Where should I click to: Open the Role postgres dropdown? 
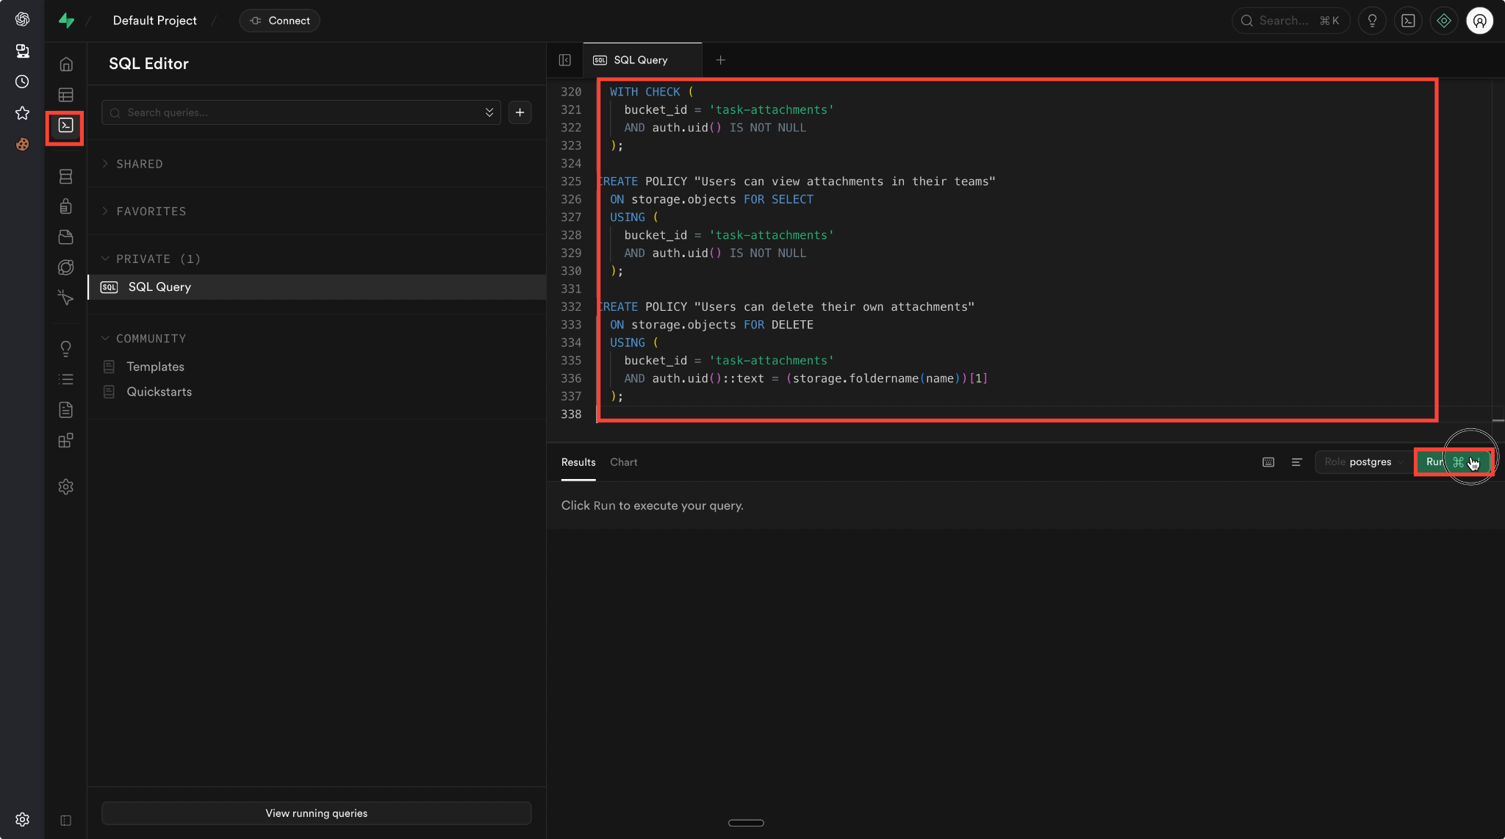pos(1363,462)
